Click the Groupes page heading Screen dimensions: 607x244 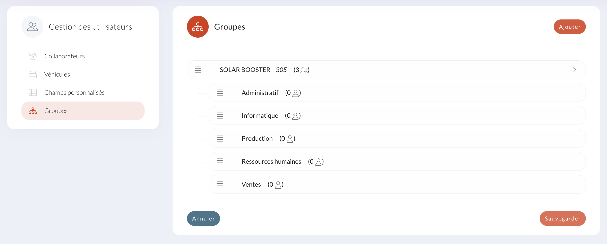click(230, 27)
